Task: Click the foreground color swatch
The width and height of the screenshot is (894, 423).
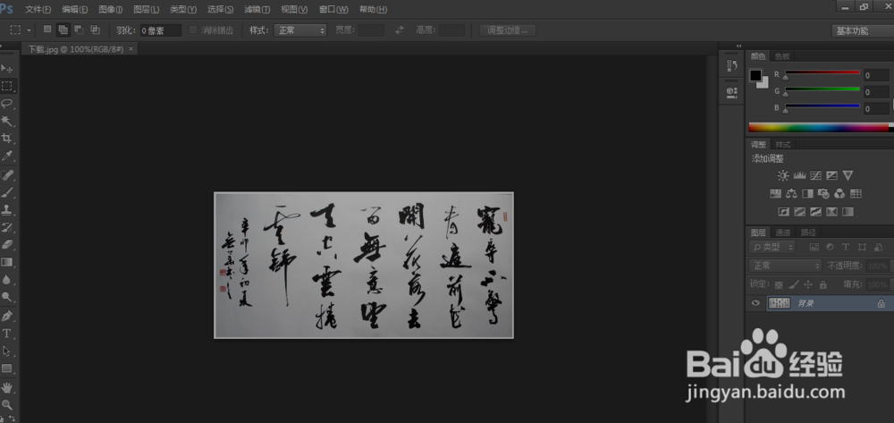Action: [x=755, y=75]
